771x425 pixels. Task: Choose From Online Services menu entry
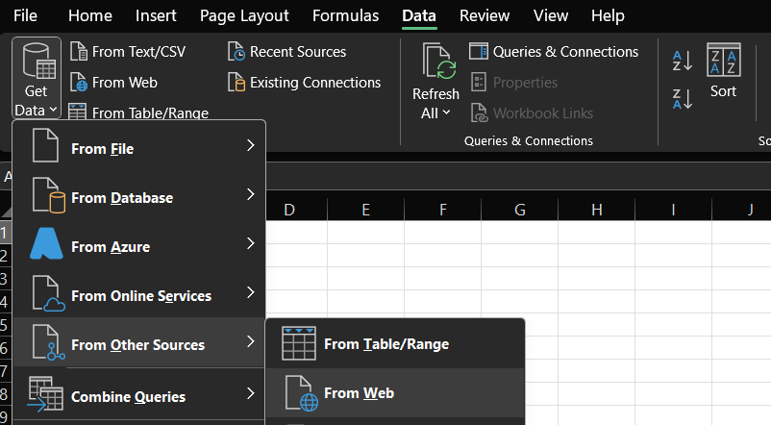(139, 296)
